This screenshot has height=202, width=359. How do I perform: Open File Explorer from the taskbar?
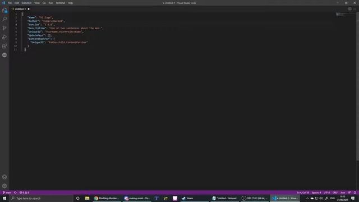pos(88,198)
